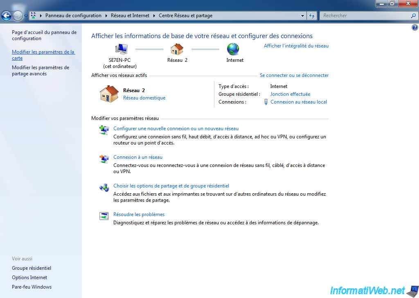Click the homegroup sharing options icon

coord(104,187)
